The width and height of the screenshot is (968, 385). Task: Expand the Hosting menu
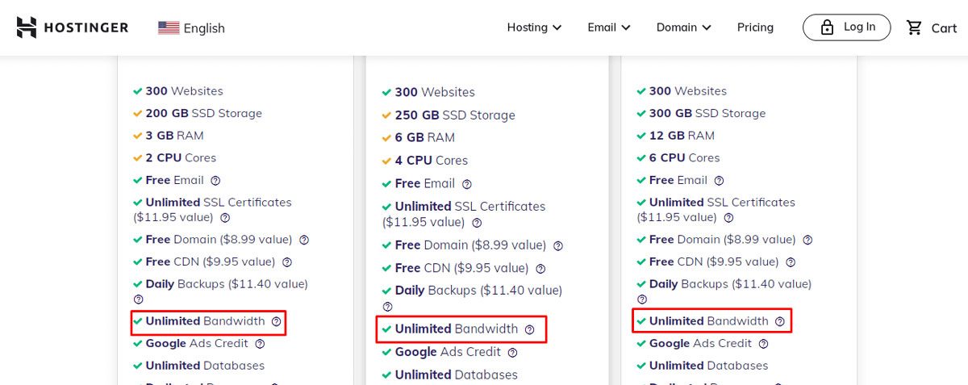point(534,27)
